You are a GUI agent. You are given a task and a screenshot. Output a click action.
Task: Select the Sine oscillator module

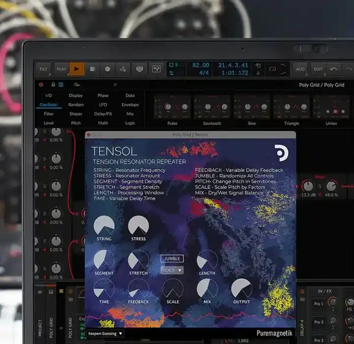tap(252, 110)
